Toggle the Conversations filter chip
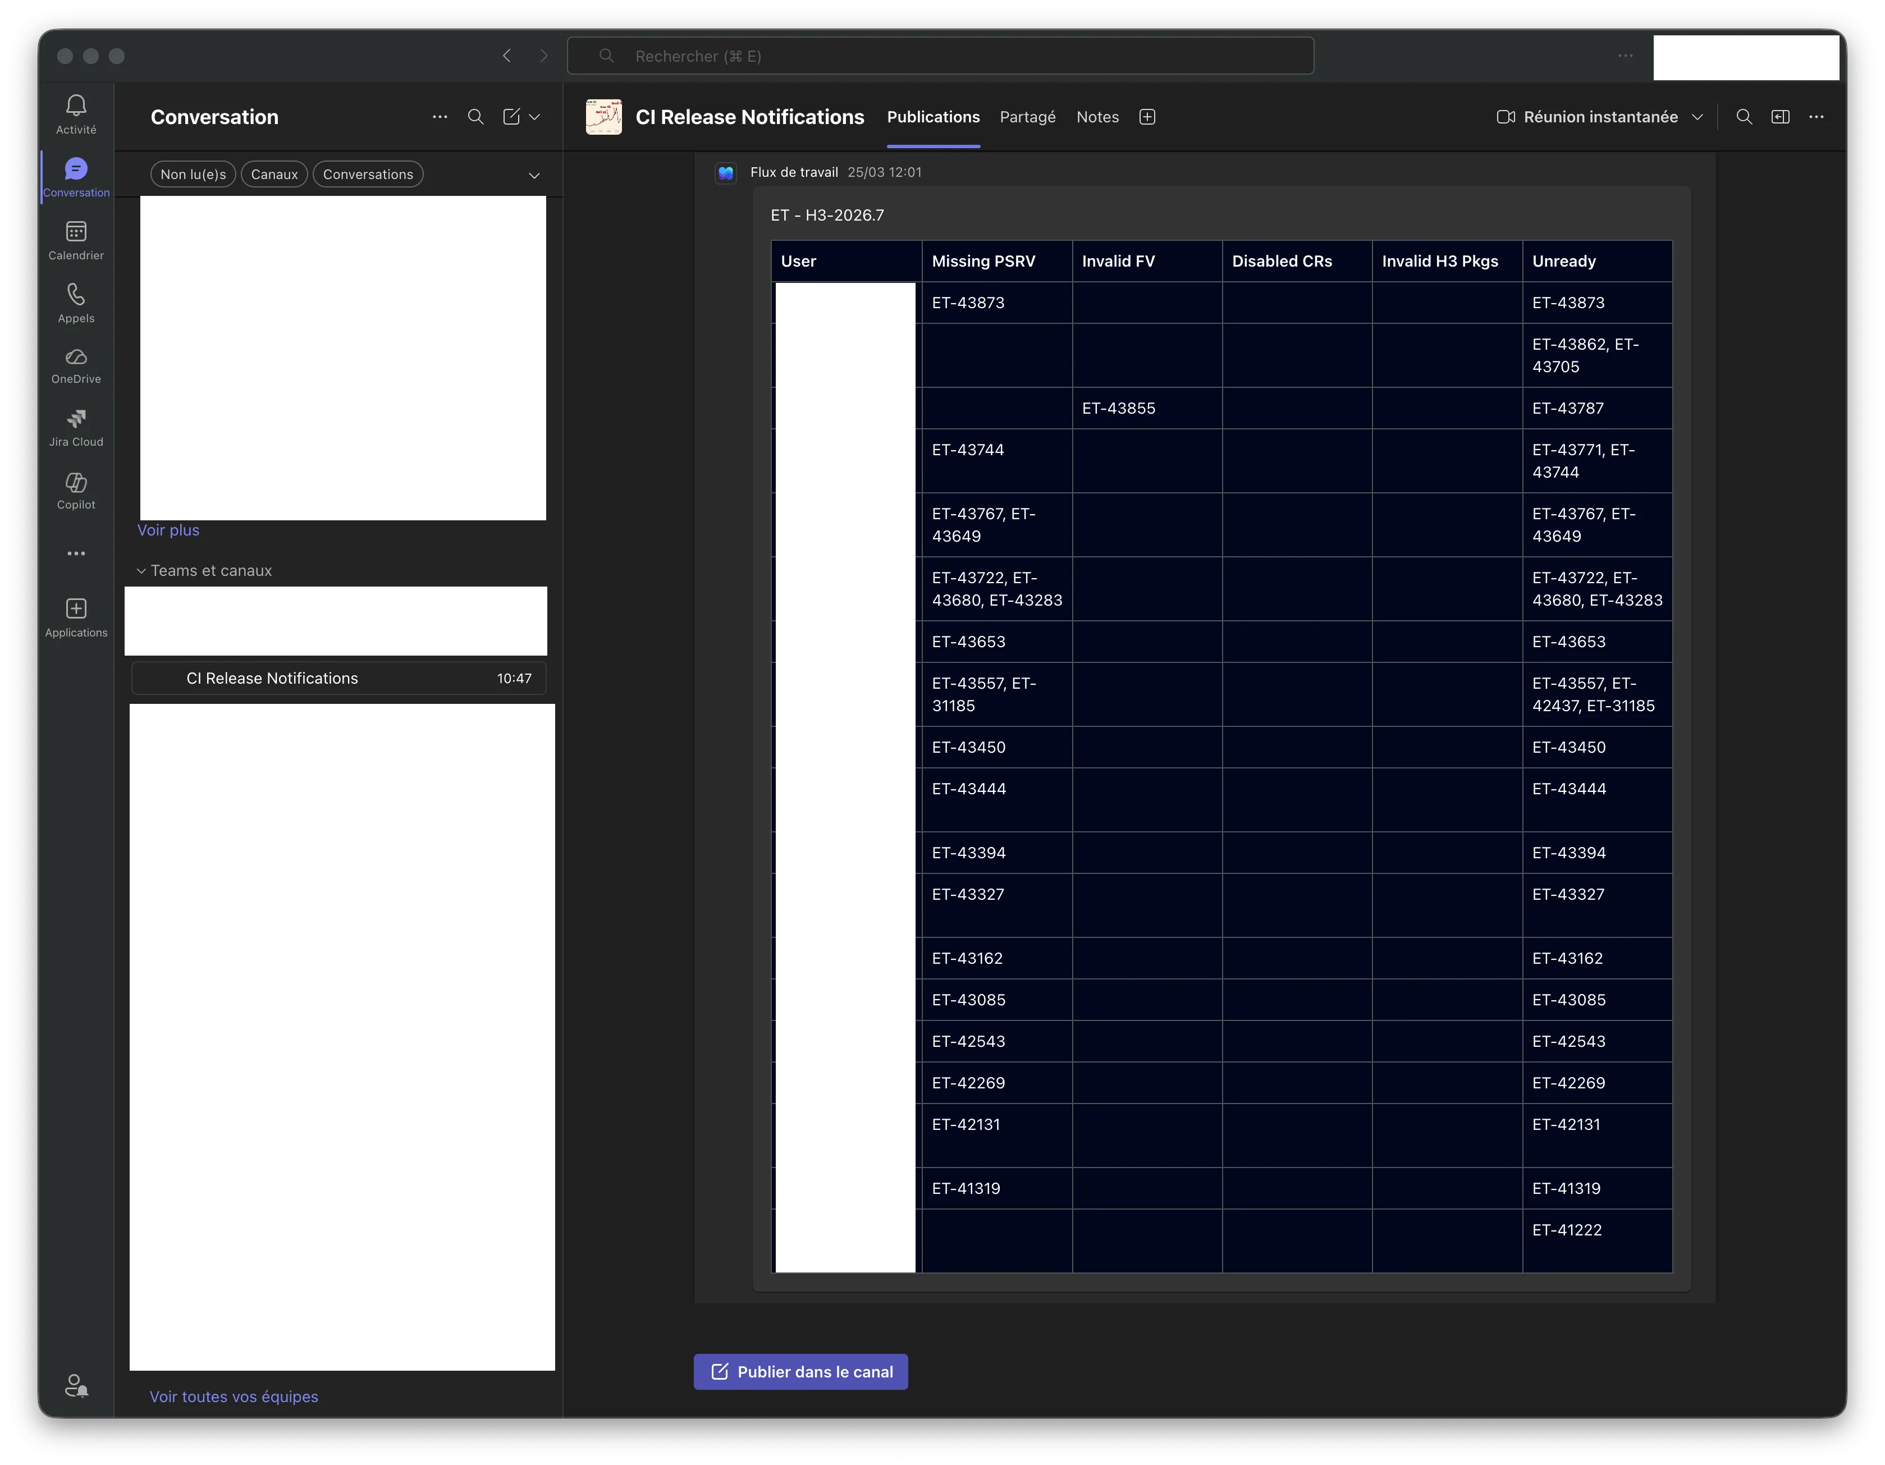The image size is (1885, 1465). click(x=368, y=174)
